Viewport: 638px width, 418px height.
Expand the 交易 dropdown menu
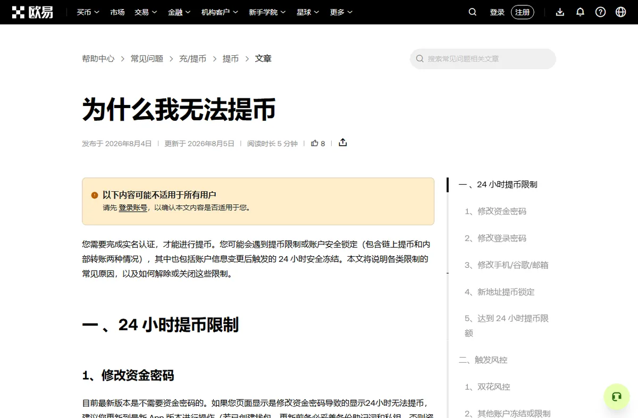click(x=146, y=12)
